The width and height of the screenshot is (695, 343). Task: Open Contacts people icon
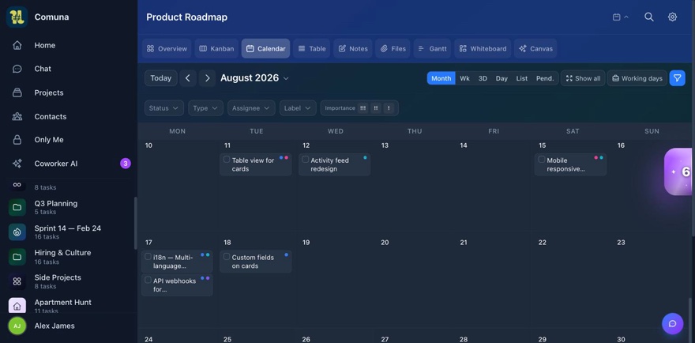[17, 117]
